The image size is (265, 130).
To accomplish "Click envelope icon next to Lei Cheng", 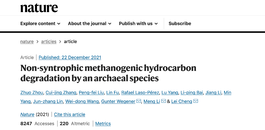I will click(x=196, y=101).
